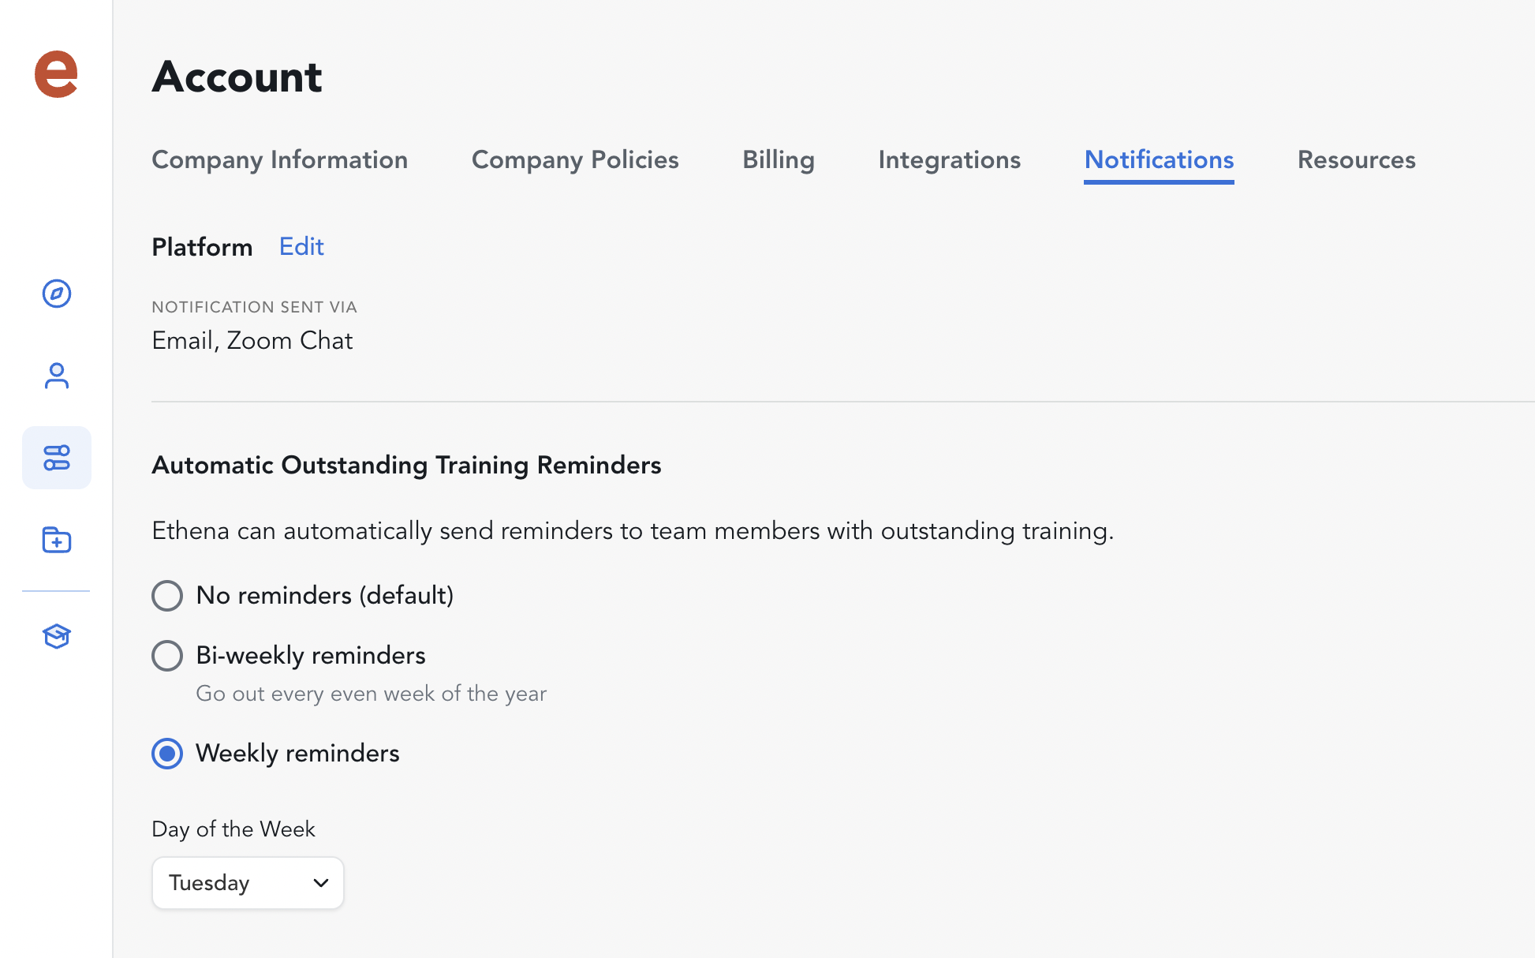Screen dimensions: 1535x958
Task: Select No reminders (default) radio button
Action: click(167, 596)
